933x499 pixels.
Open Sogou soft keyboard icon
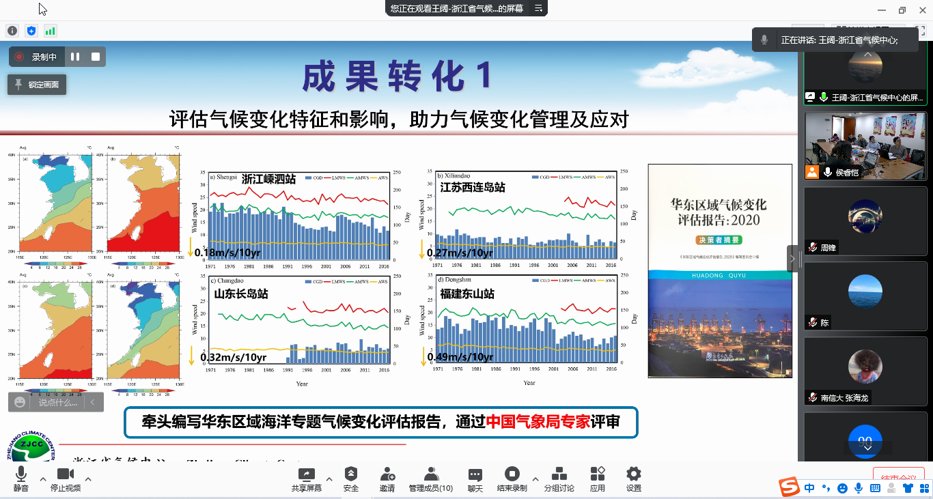pyautogui.click(x=875, y=488)
